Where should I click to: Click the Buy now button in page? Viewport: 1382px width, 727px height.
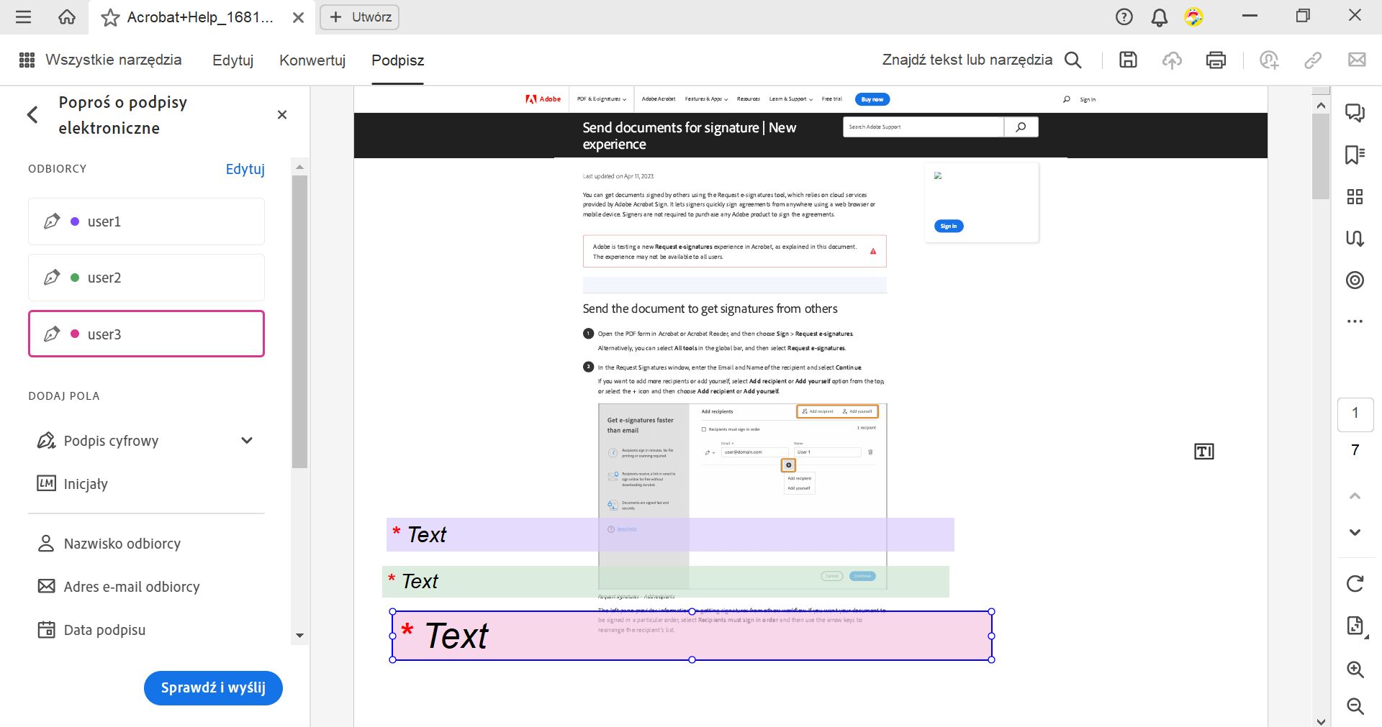[x=872, y=99]
